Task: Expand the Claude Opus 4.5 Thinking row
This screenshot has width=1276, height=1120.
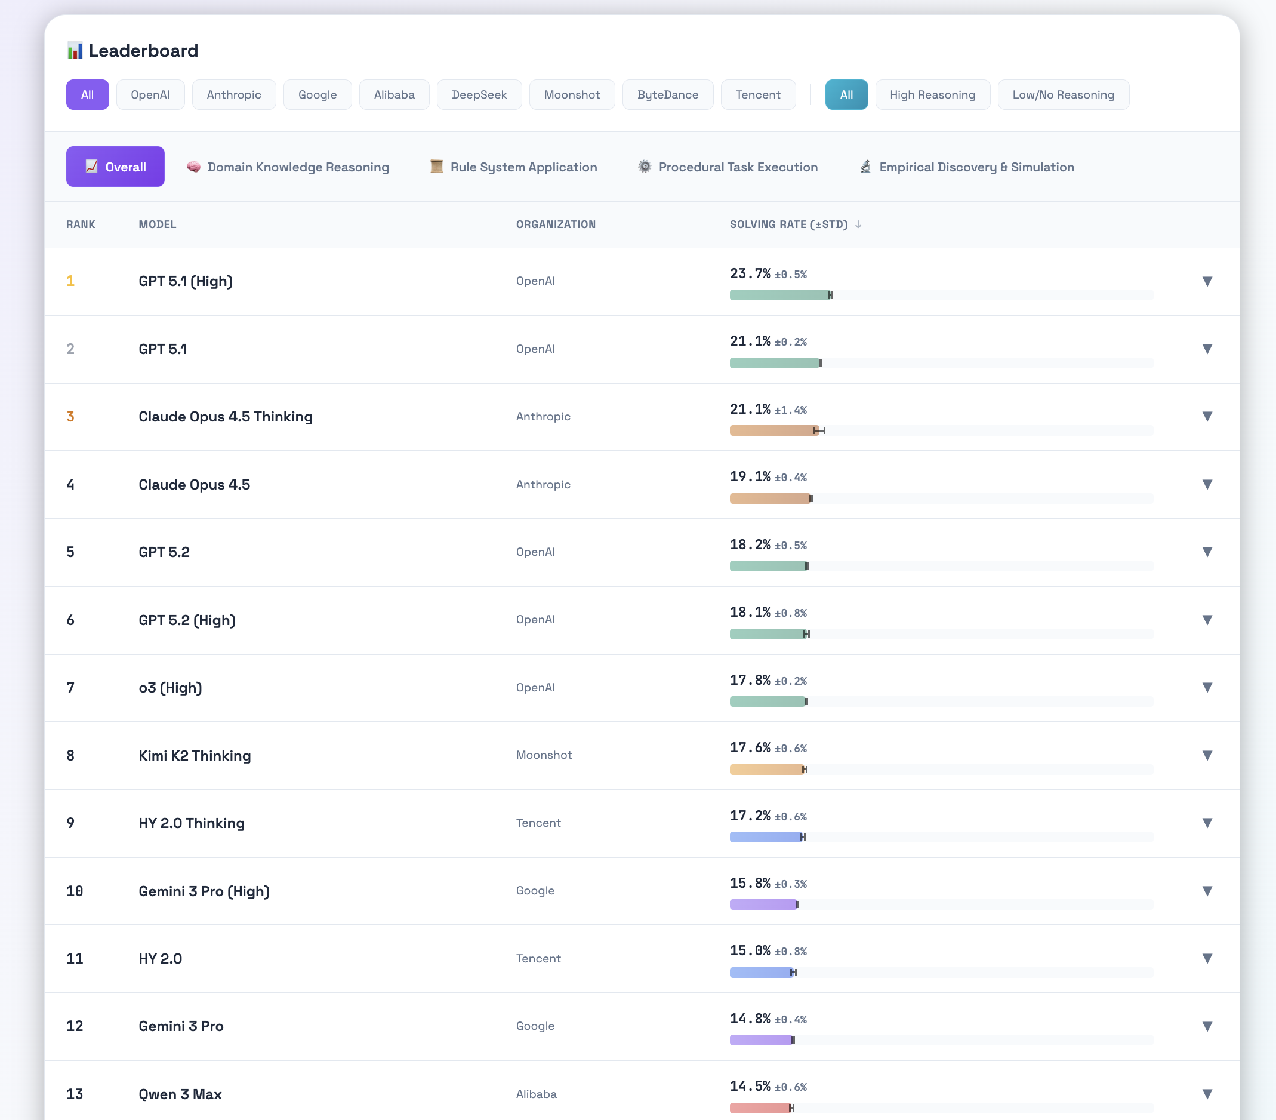Action: [1207, 416]
